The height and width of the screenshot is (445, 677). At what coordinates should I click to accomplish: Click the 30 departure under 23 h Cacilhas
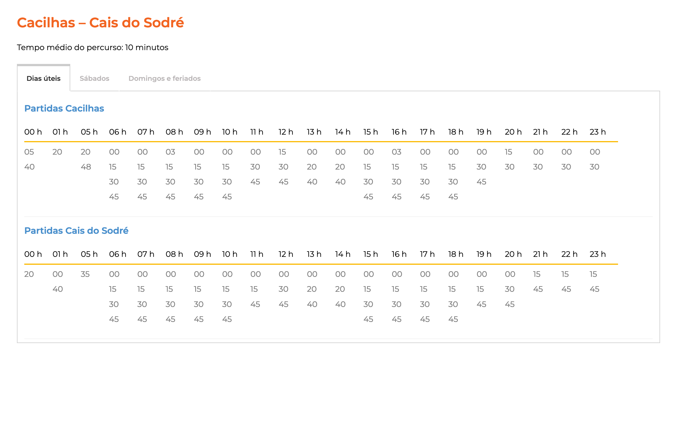[595, 167]
